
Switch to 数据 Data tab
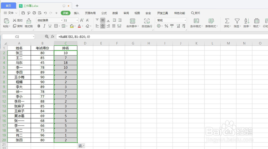point(115,13)
